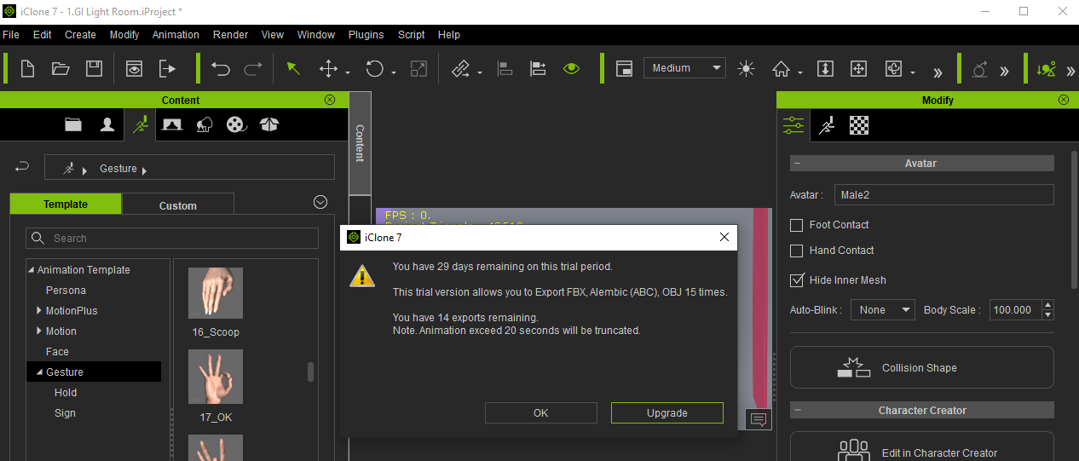This screenshot has width=1079, height=461.
Task: Collapse the Avatar section
Action: click(x=797, y=164)
